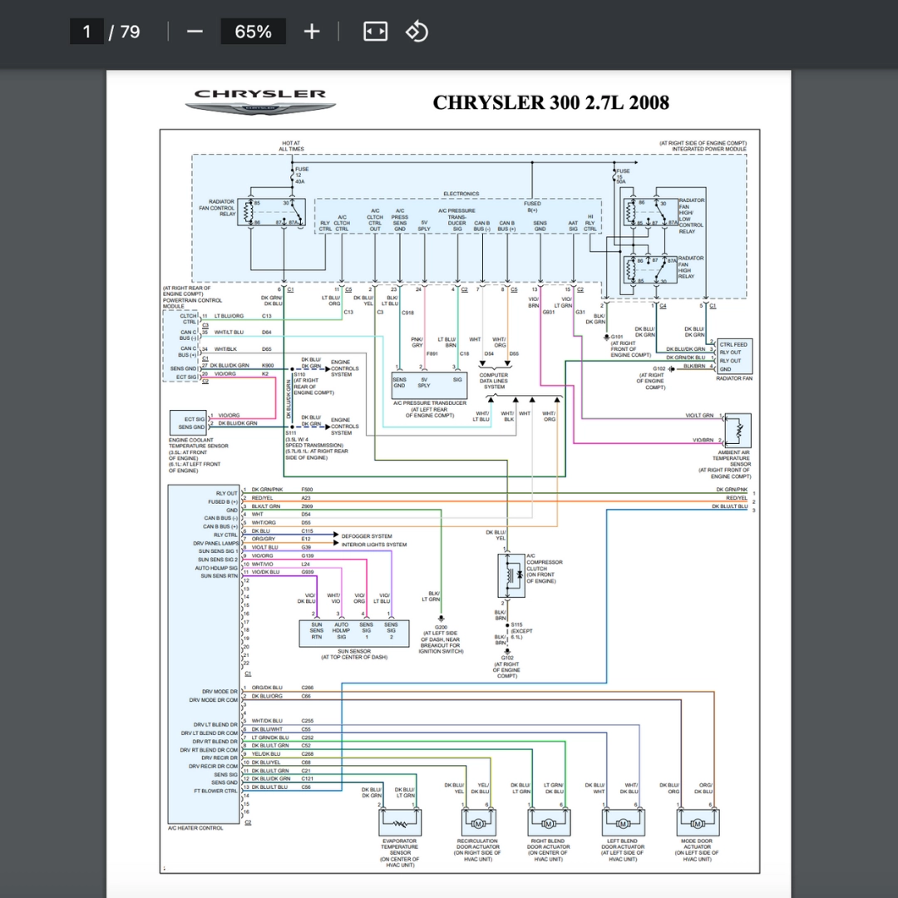The image size is (898, 898).
Task: Click the POWERTRAIN CONTROL MODULE label
Action: pyautogui.click(x=192, y=303)
